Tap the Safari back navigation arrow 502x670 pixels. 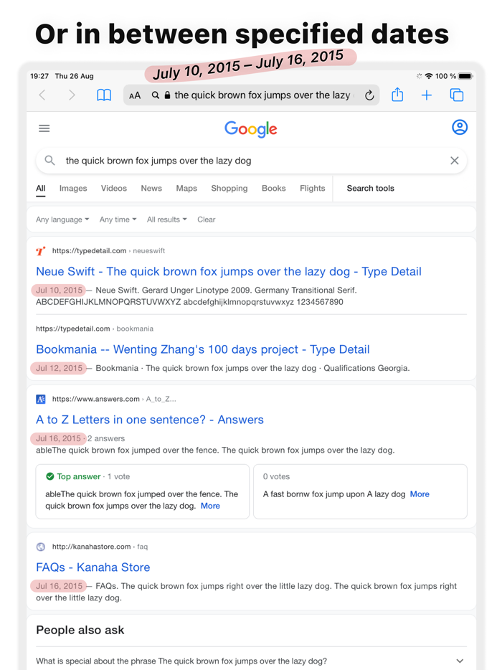[x=42, y=94]
